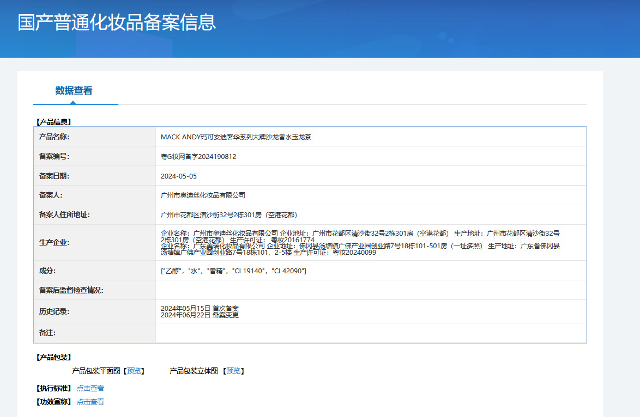
Task: Click the 备案人住所地址 address value
Action: [x=229, y=215]
